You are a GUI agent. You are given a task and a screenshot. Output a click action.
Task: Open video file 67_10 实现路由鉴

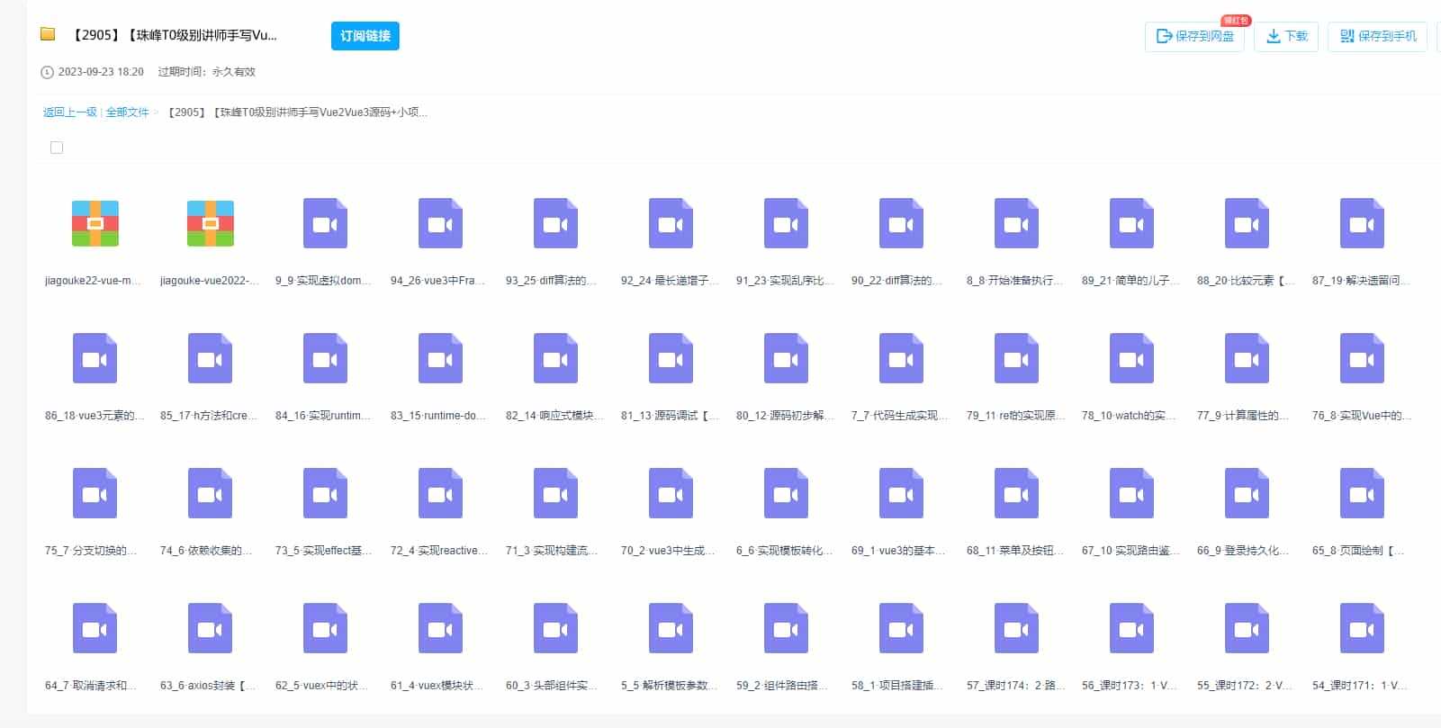tap(1132, 493)
